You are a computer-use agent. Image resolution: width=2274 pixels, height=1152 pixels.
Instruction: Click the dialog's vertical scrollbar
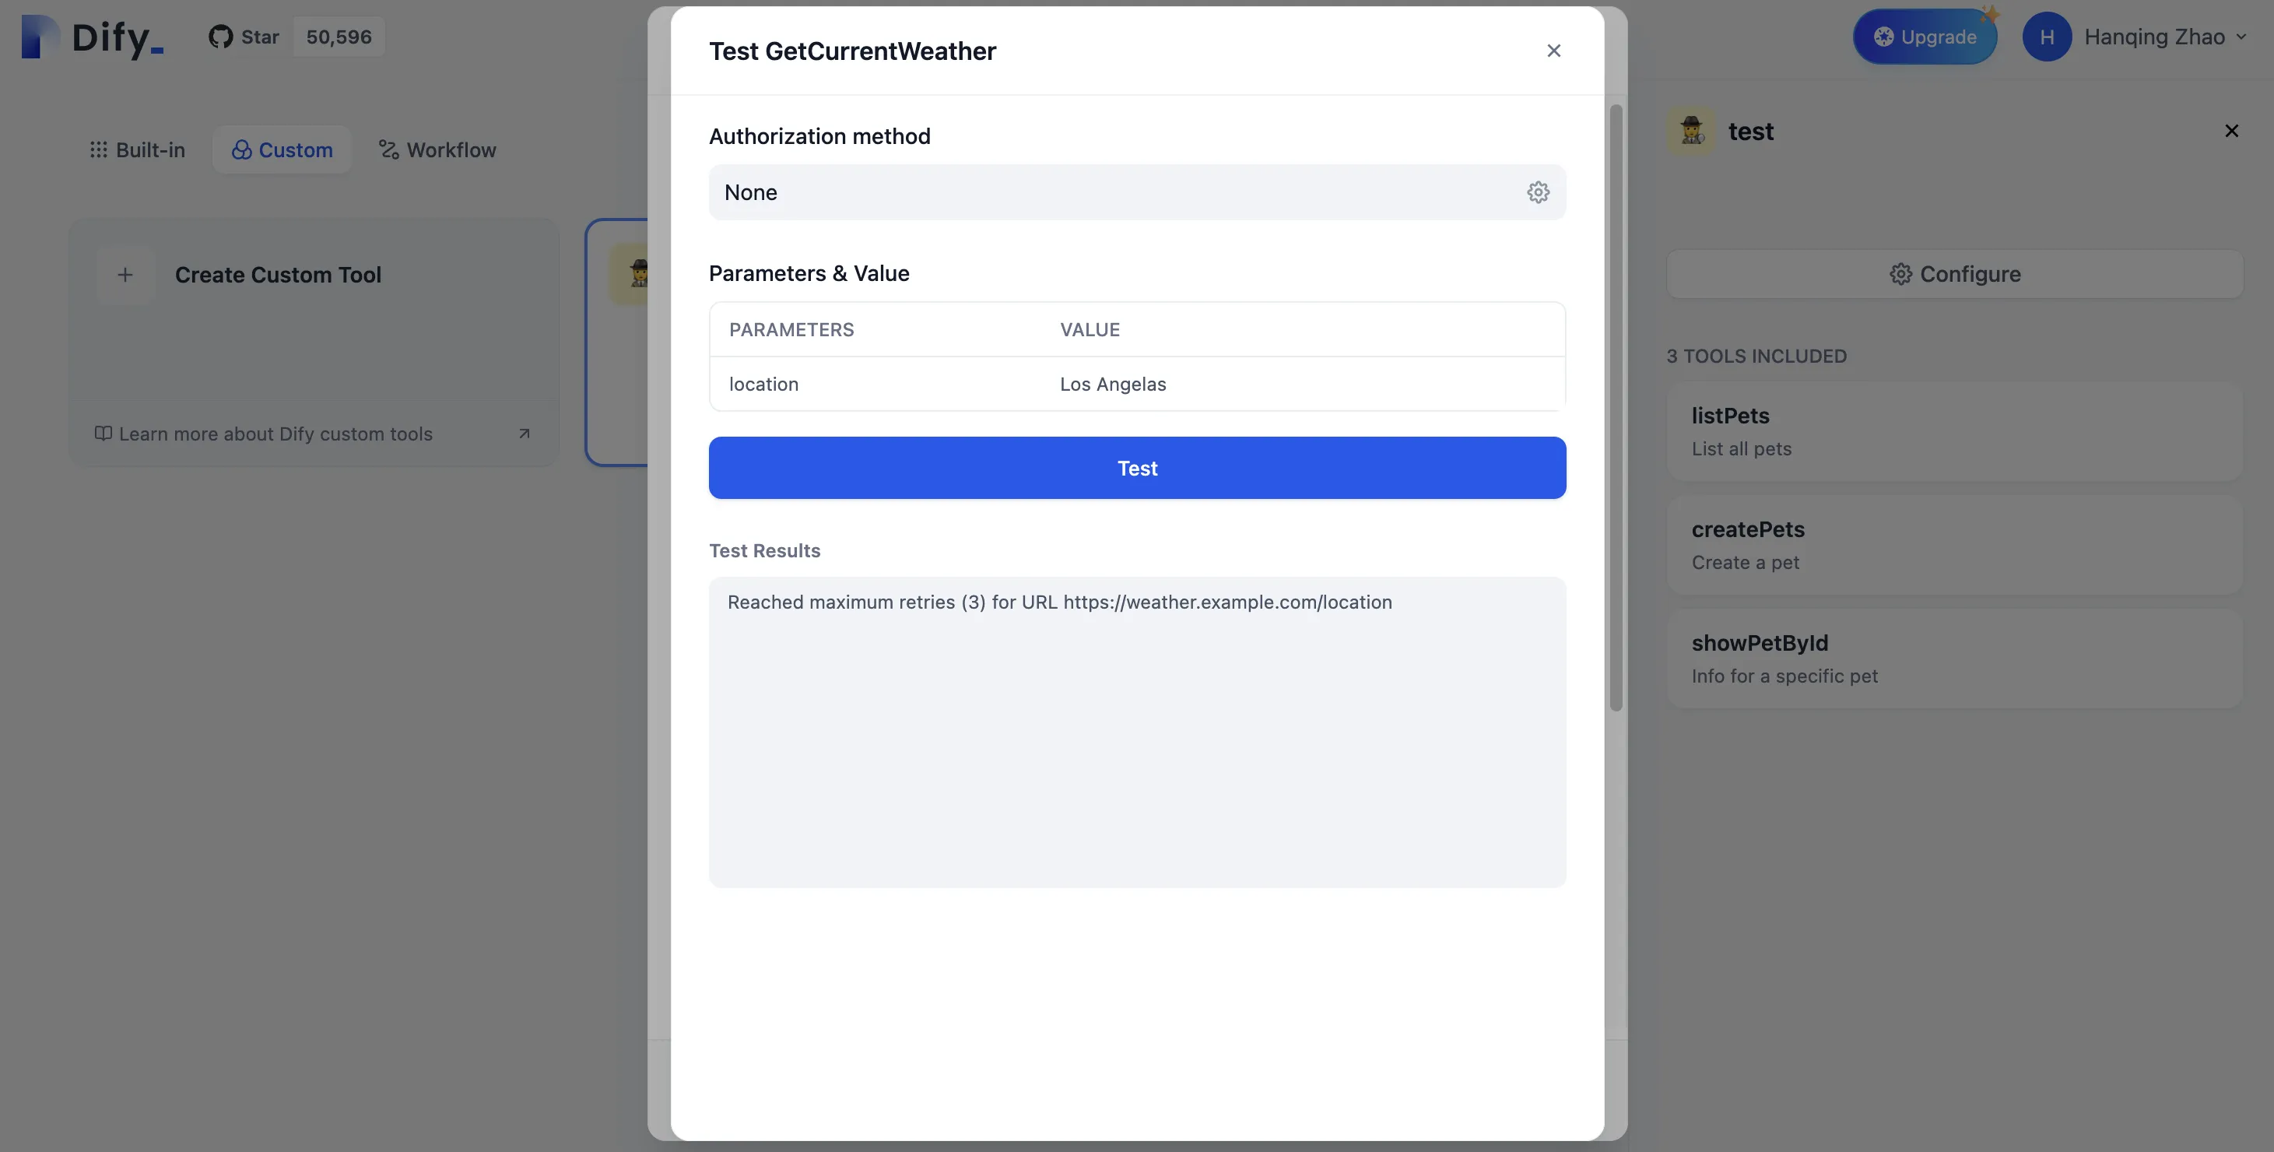1616,406
